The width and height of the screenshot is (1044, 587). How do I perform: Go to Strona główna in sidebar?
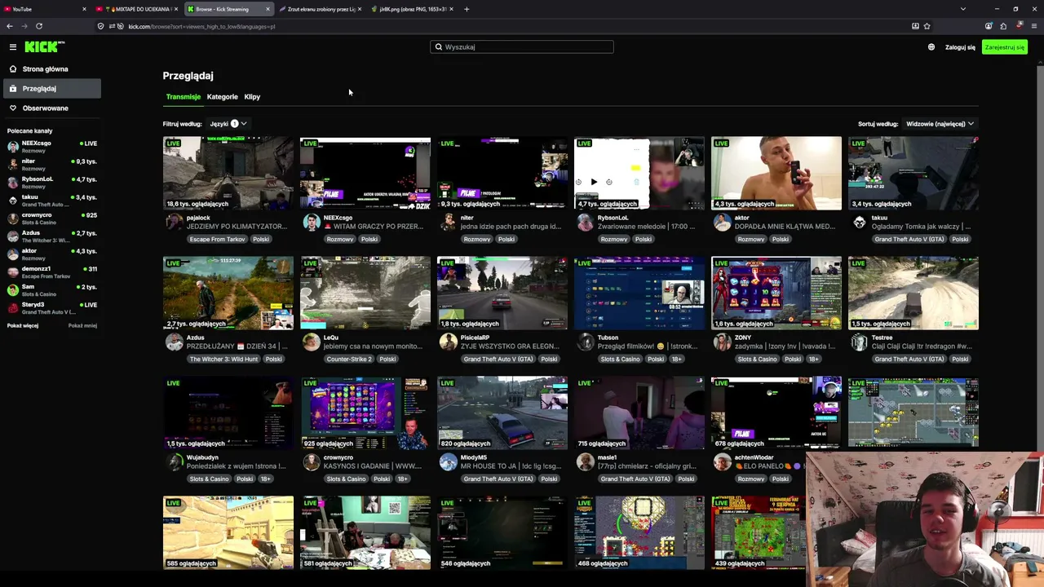pyautogui.click(x=51, y=69)
